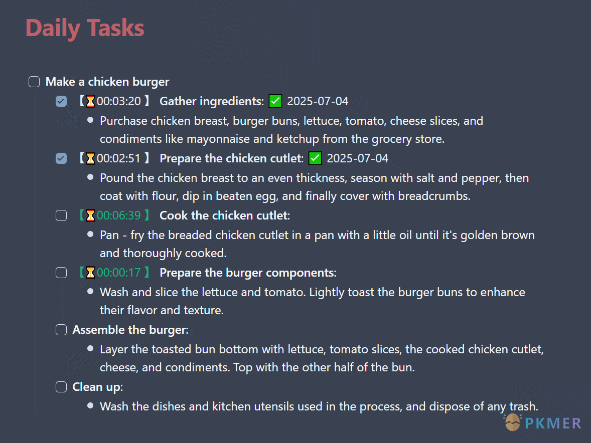Click green checkmark after Gather ingredients
The height and width of the screenshot is (443, 591).
click(x=275, y=101)
